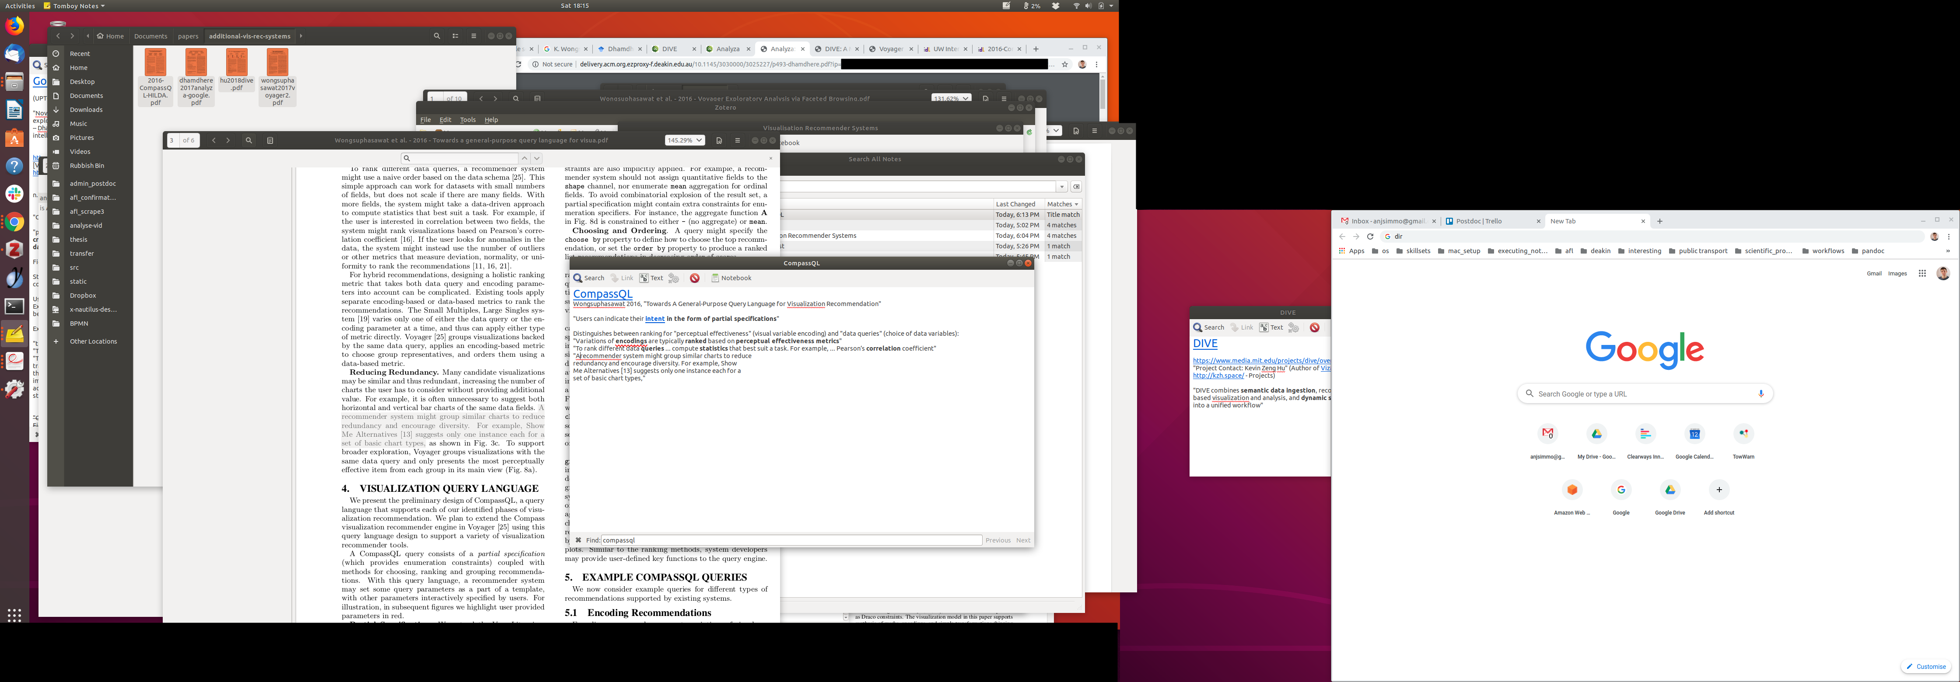Toggle list/grid view in Files window
Image resolution: width=1960 pixels, height=682 pixels.
[x=455, y=36]
